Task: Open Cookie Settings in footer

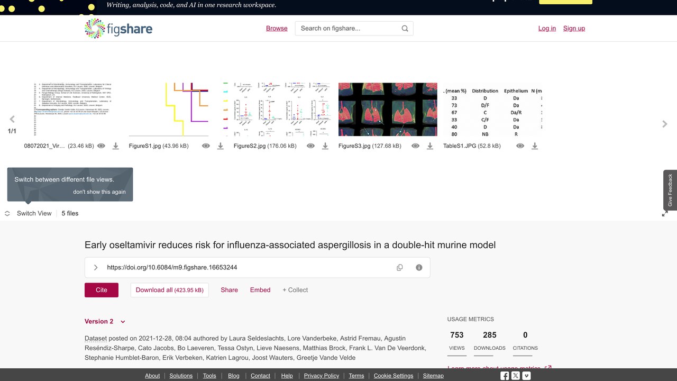Action: (394, 376)
